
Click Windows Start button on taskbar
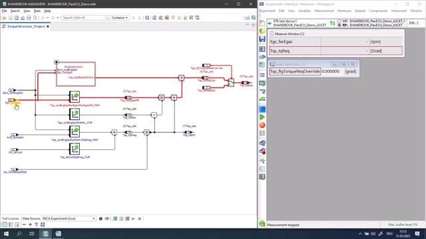point(6,234)
